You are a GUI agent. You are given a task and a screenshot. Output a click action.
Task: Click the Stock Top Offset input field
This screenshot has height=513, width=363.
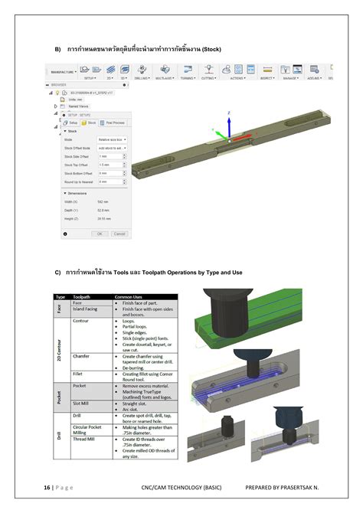tap(110, 165)
